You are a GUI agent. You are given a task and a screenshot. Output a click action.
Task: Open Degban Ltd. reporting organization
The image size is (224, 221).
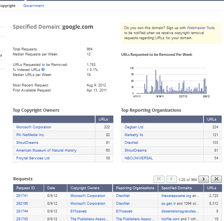coord(134,127)
